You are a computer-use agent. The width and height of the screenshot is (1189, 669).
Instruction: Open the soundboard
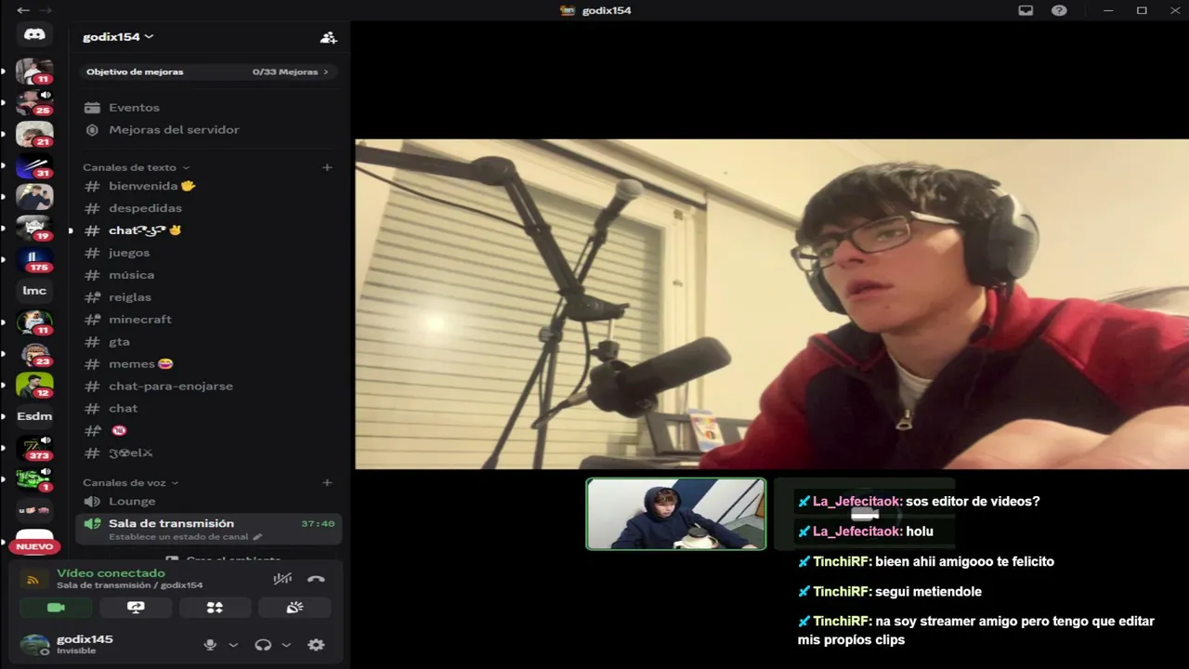pyautogui.click(x=294, y=608)
